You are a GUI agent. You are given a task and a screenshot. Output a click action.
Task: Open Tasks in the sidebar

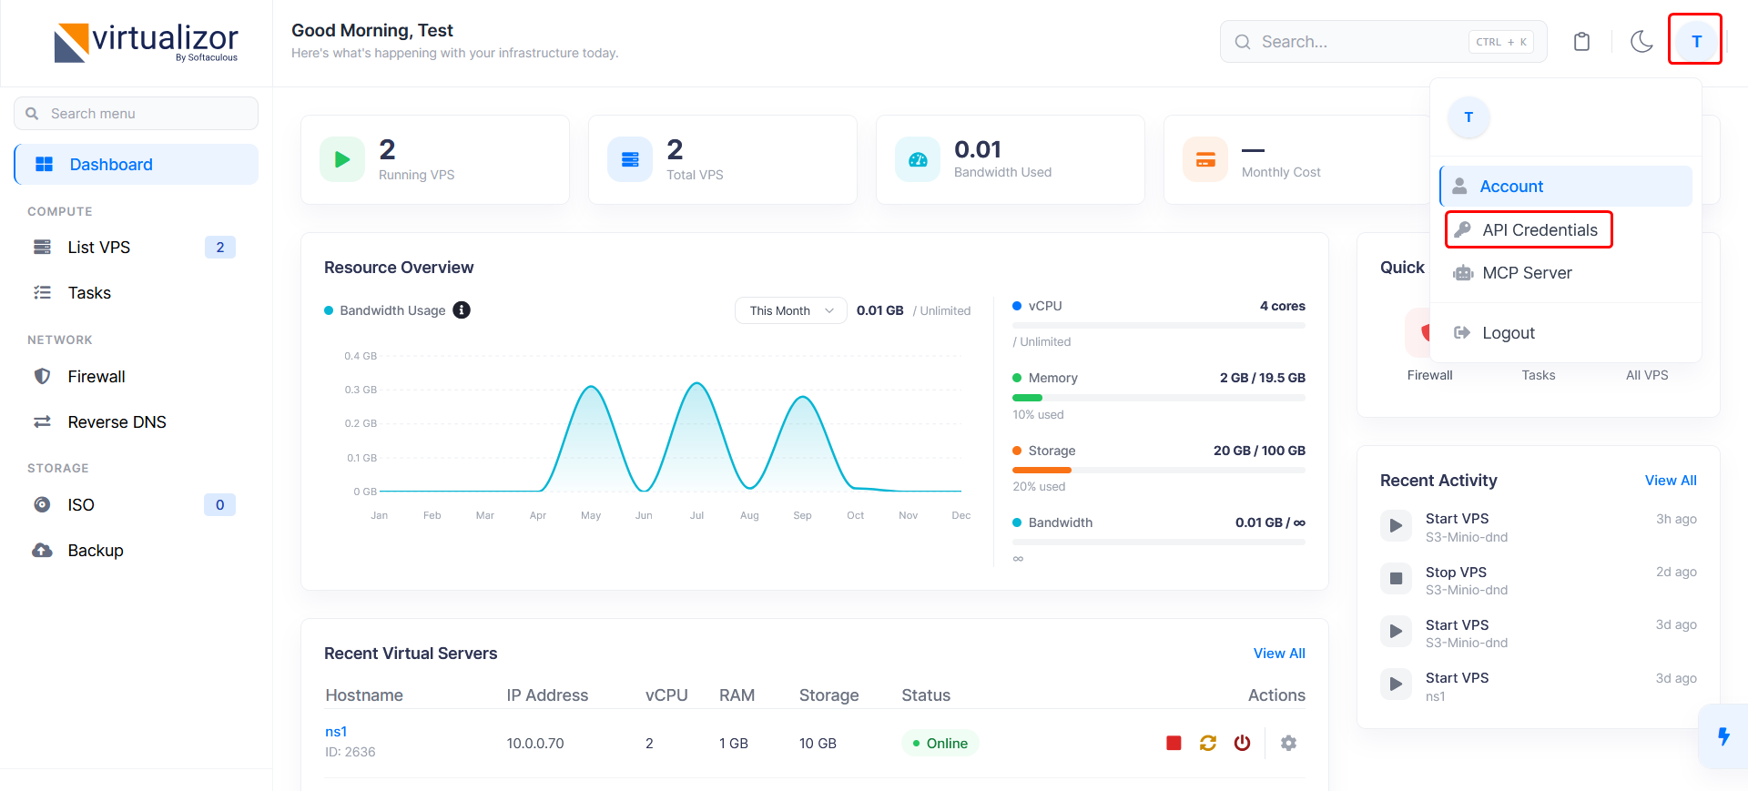(x=137, y=293)
